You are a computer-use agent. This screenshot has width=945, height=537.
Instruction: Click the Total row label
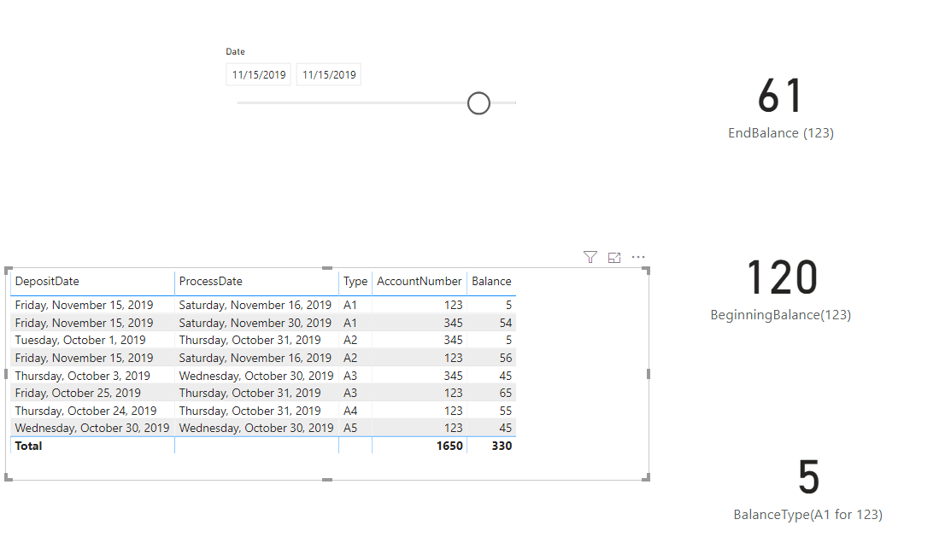click(28, 447)
